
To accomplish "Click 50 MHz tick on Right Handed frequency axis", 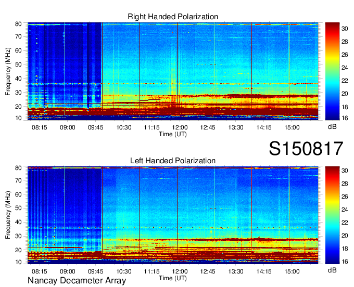I will click(x=18, y=64).
